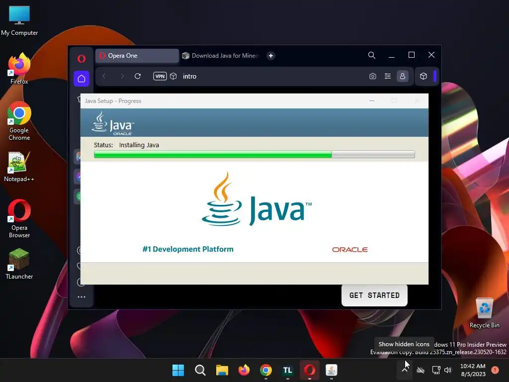This screenshot has width=509, height=382.
Task: Open Opera sidebar three-dots menu
Action: click(82, 297)
